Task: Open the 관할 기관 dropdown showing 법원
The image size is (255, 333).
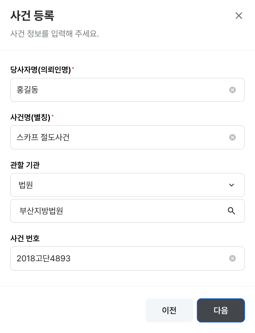Action: 121,185
